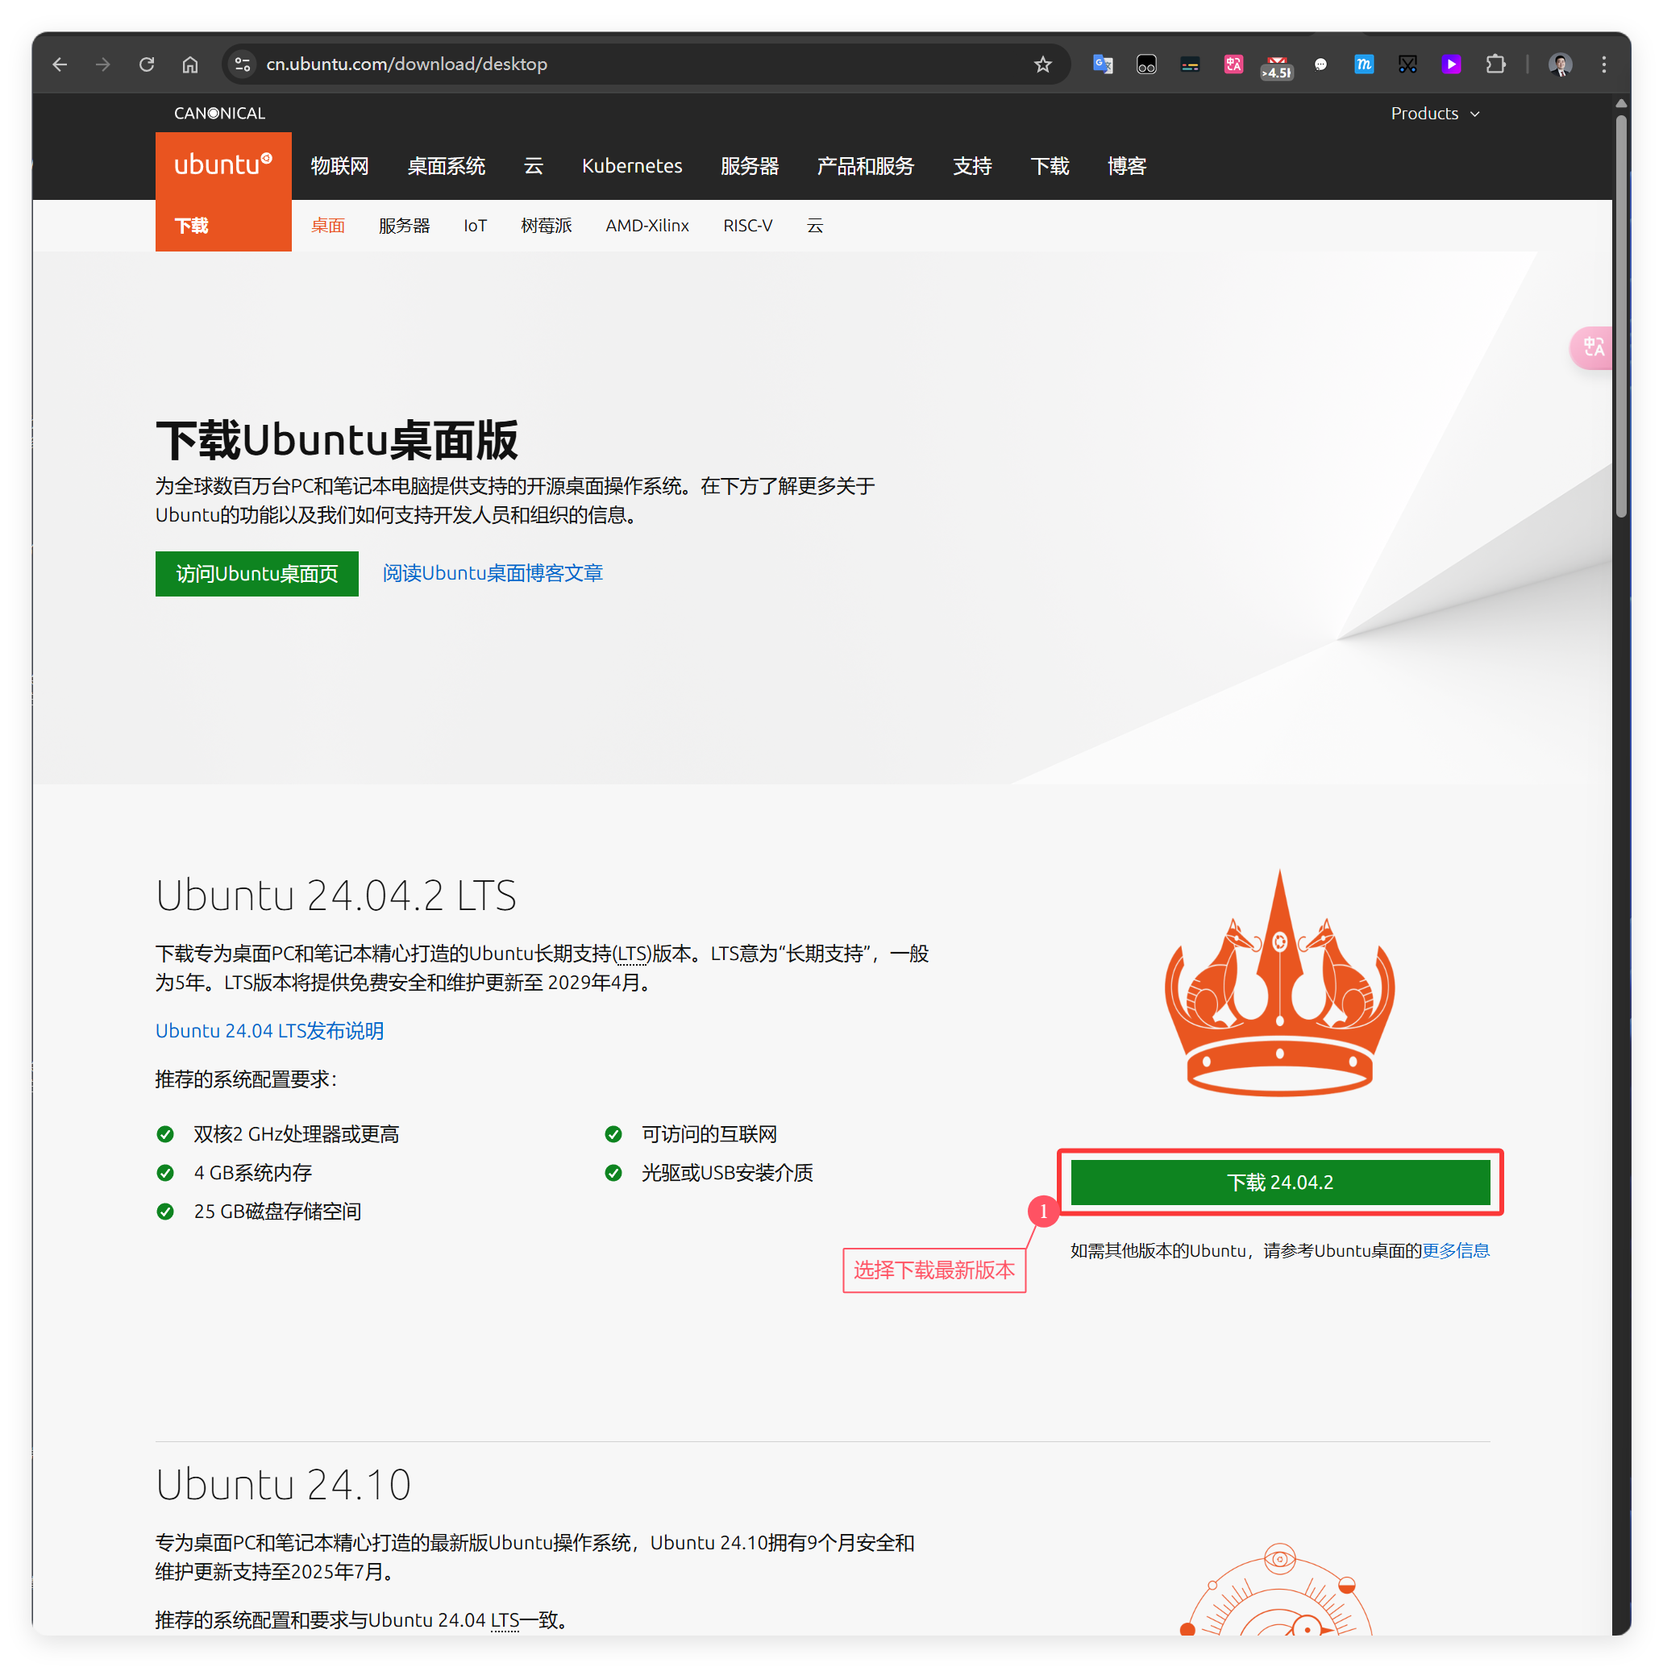Viewport: 1663px width, 1667px height.
Task: Click the 下载 24.04.2 download button
Action: click(1280, 1182)
